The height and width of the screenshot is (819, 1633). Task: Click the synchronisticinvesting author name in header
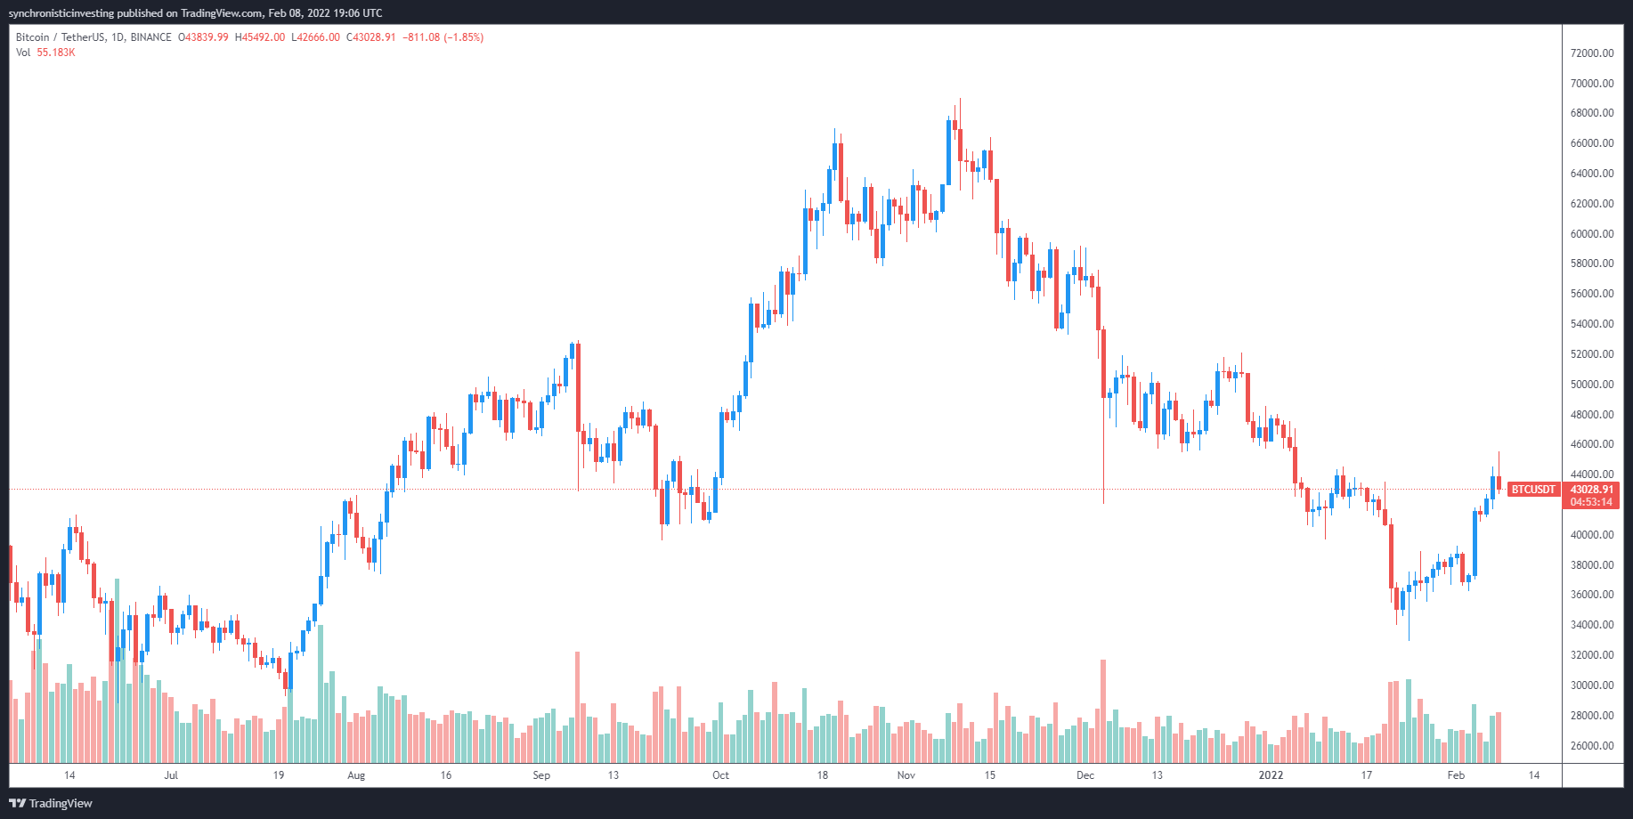[x=61, y=13]
